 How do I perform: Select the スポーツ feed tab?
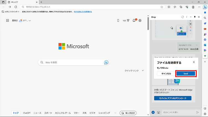coord(48,113)
